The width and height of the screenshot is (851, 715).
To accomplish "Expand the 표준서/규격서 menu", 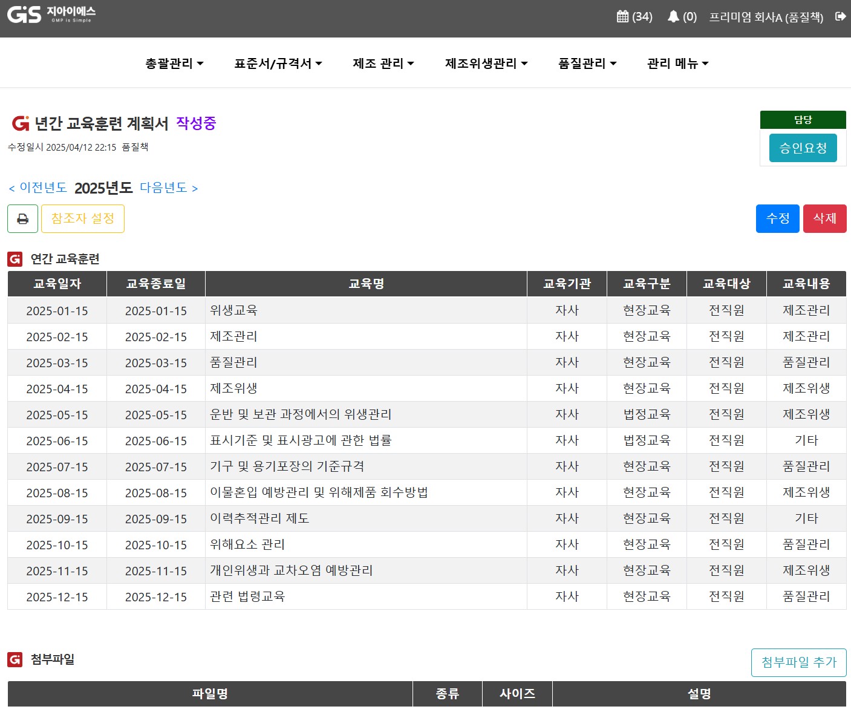I will [278, 64].
